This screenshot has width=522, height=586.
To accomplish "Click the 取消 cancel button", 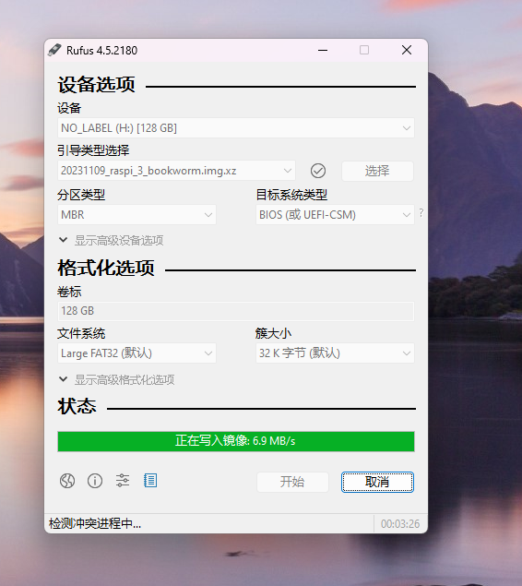I will click(x=377, y=482).
